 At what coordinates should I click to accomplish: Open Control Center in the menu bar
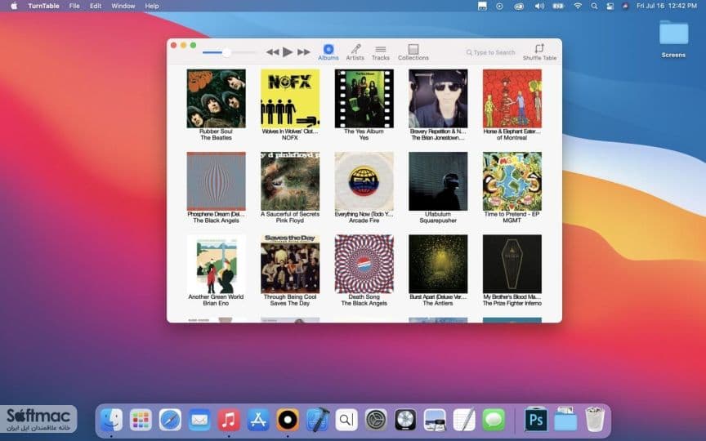point(610,6)
